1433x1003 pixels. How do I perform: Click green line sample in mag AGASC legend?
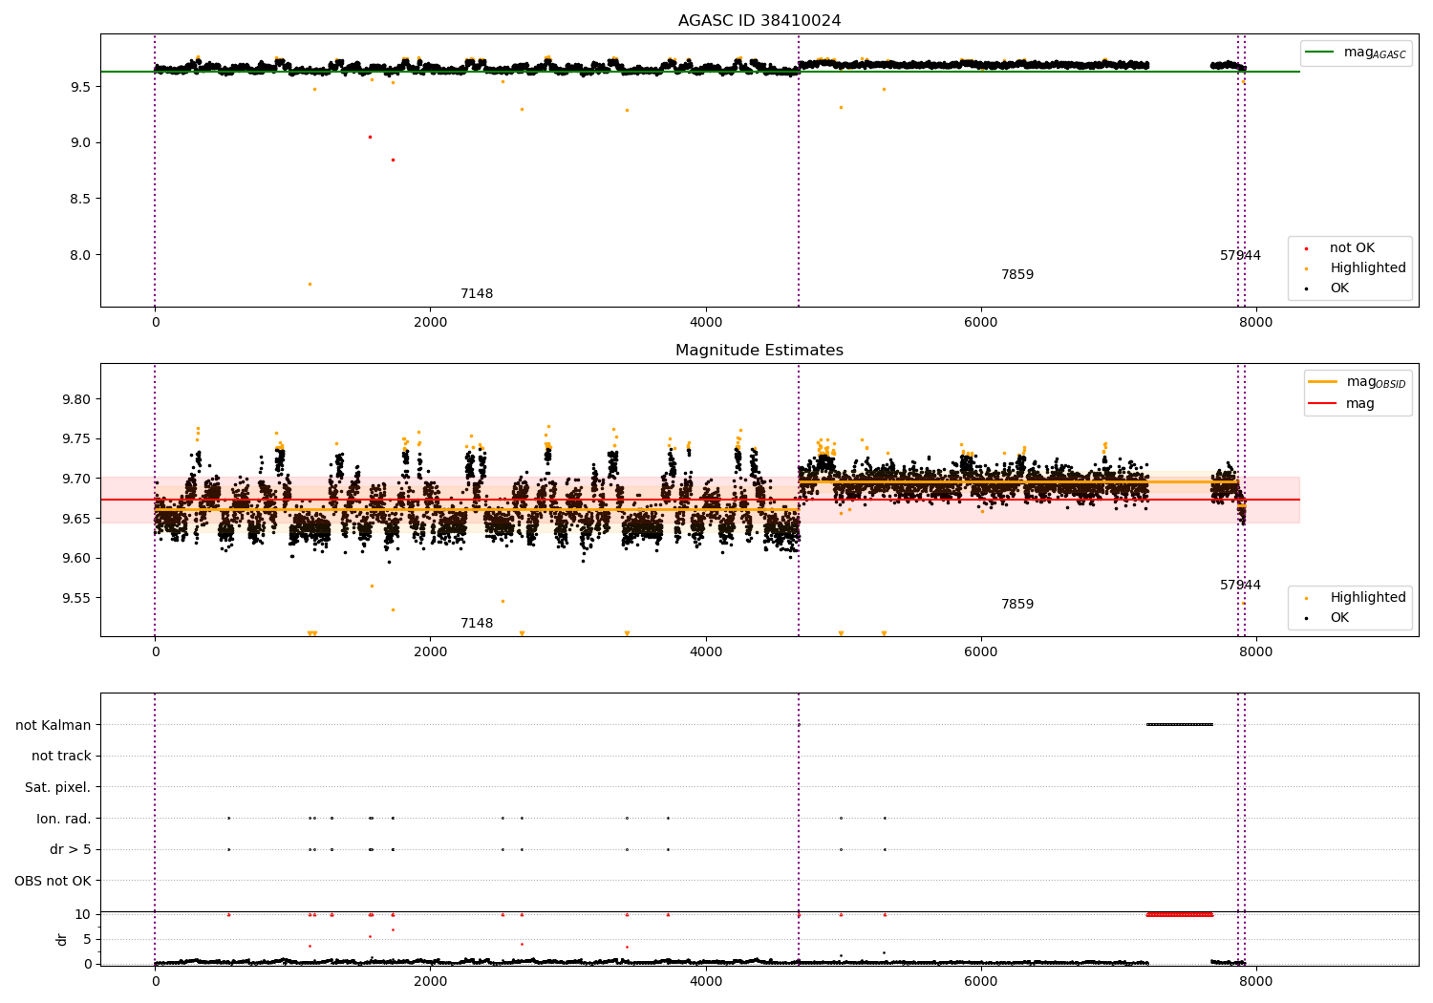pyautogui.click(x=1321, y=53)
